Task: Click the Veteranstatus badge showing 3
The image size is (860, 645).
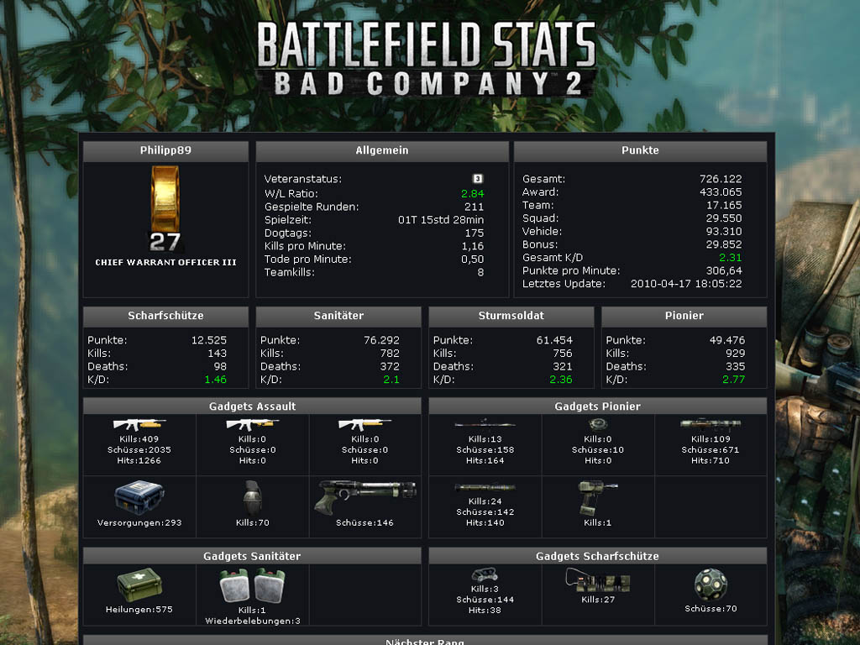Action: (477, 179)
